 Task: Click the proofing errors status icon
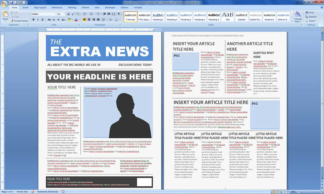(x=33, y=192)
